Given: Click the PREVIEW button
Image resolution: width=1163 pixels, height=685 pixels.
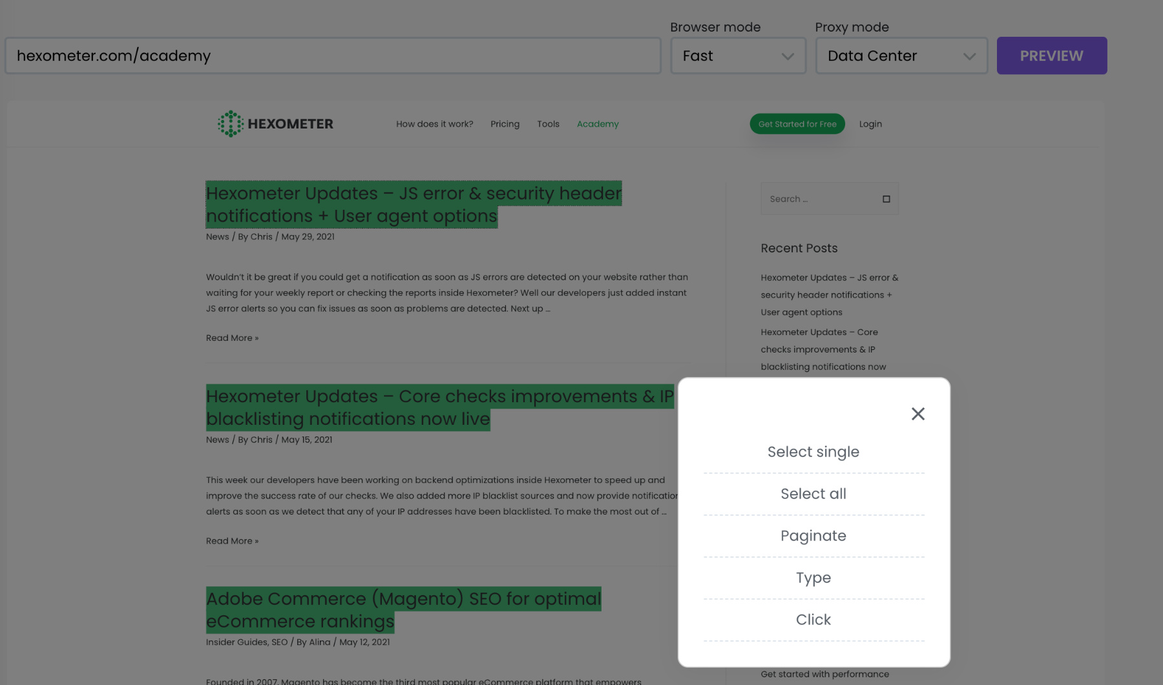Looking at the screenshot, I should [x=1051, y=56].
